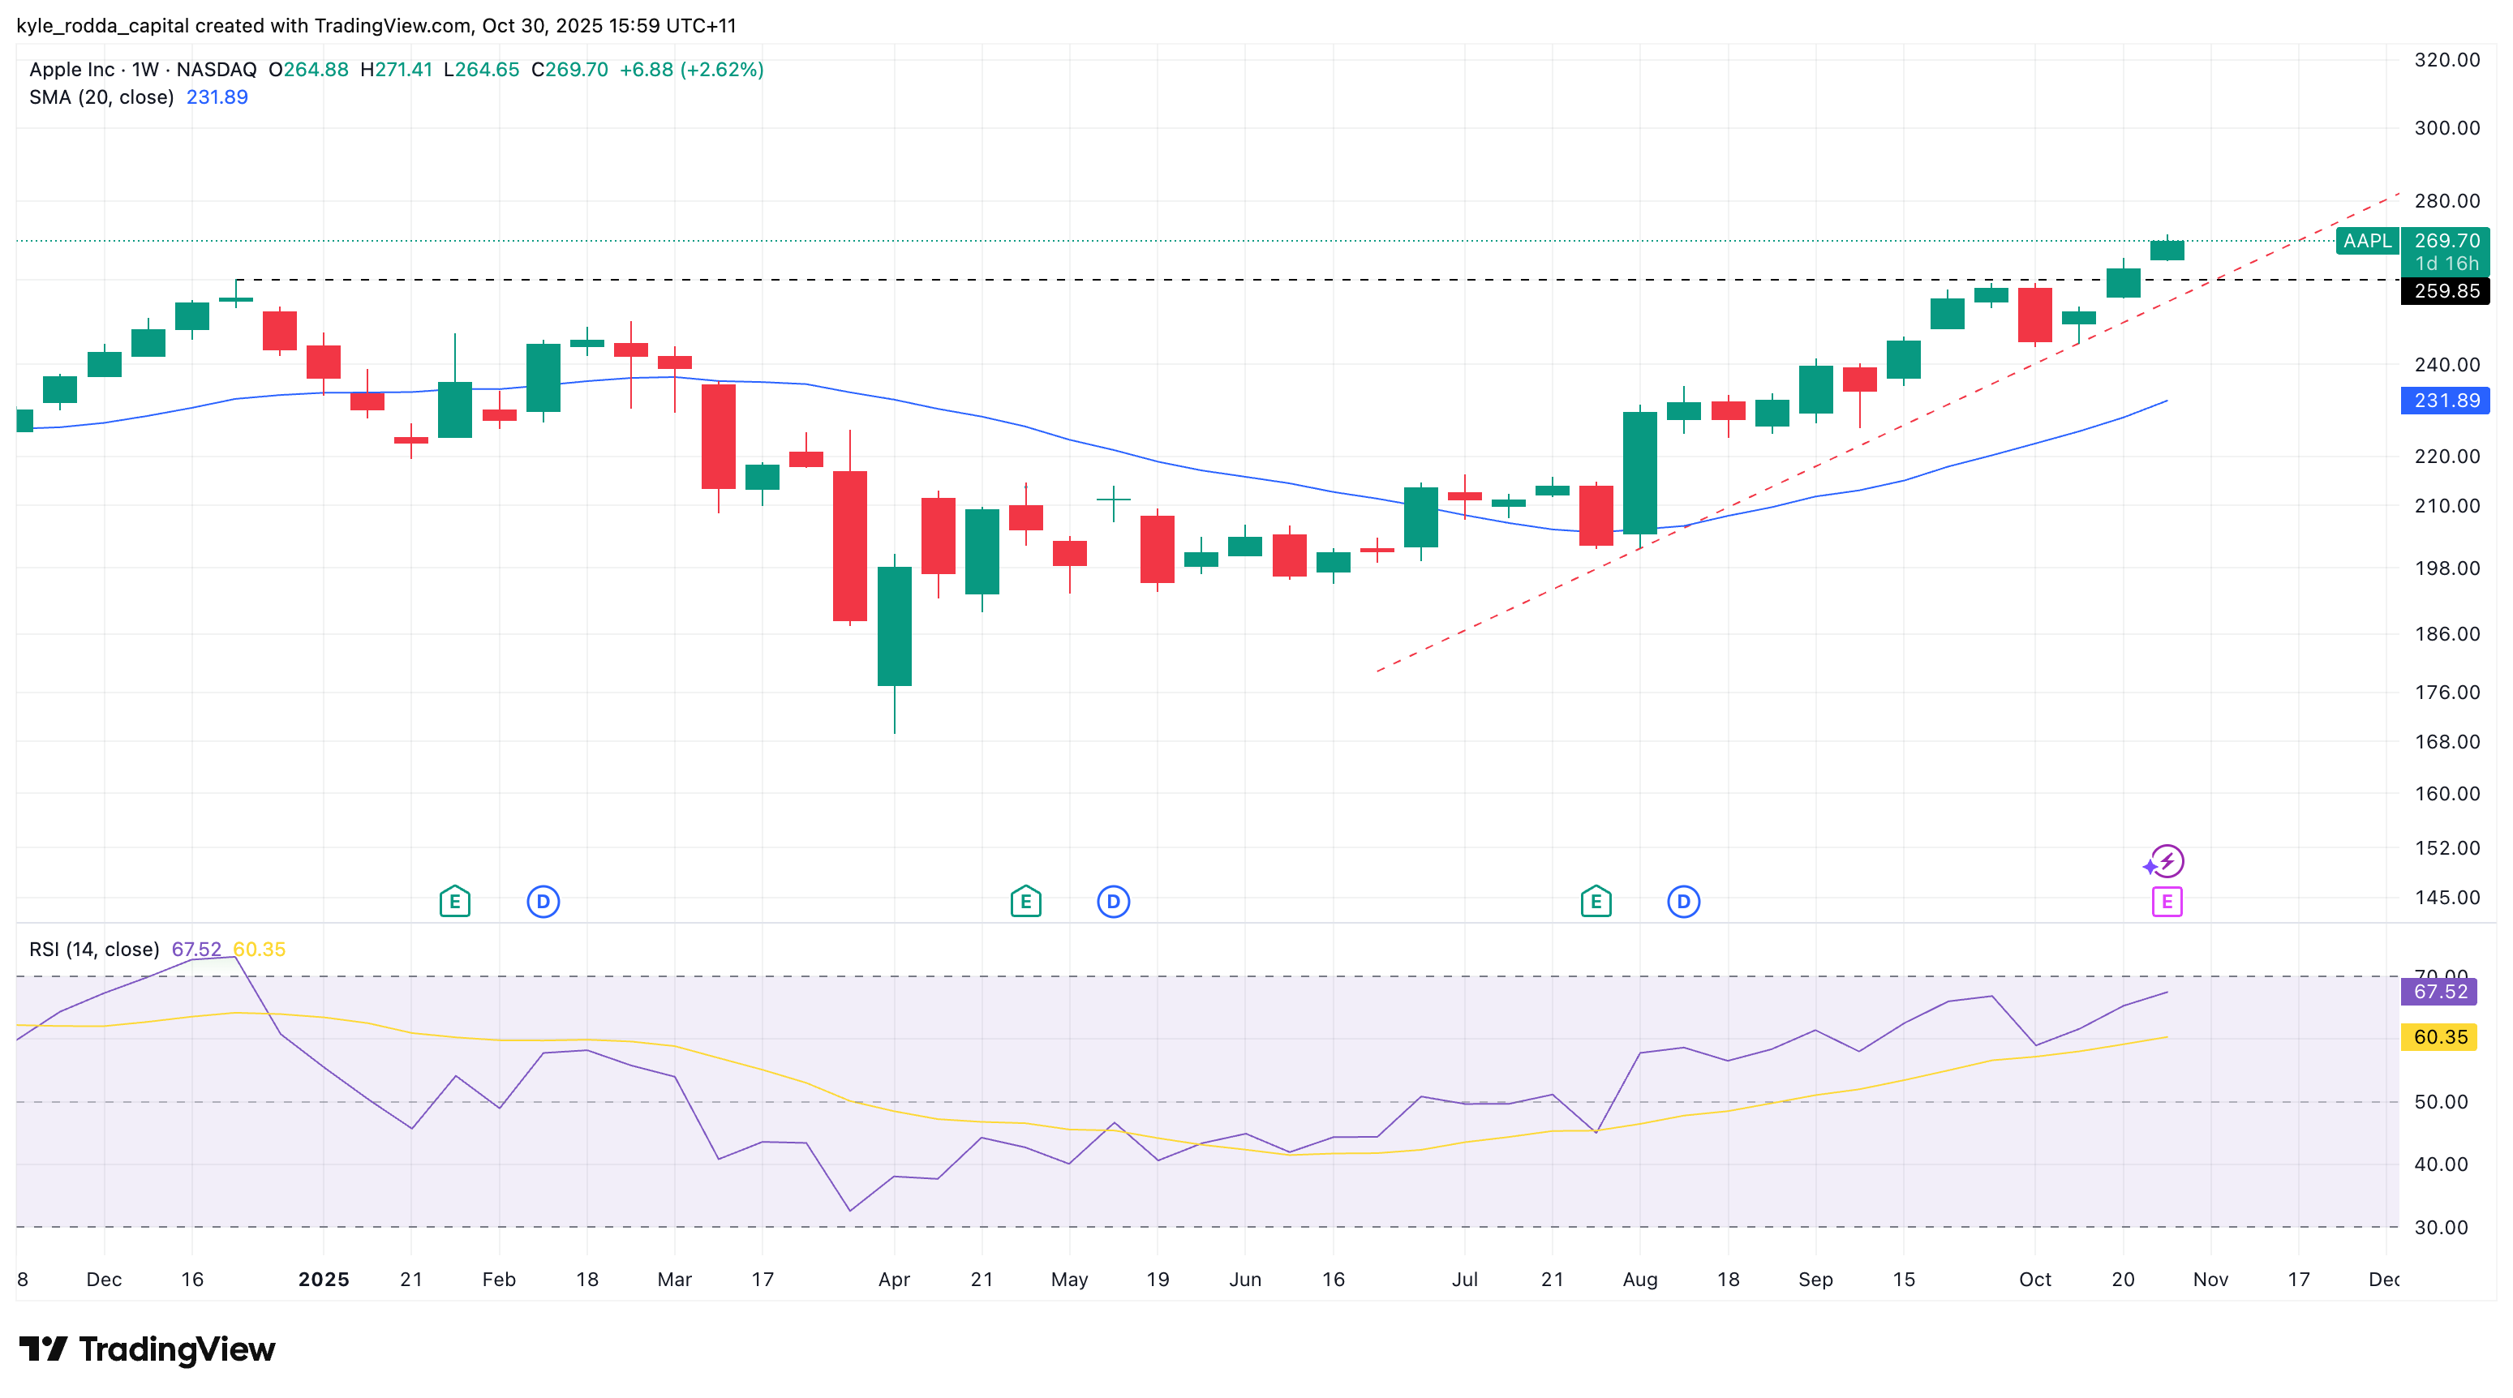This screenshot has width=2513, height=1398.
Task: Click the Nov label on time axis
Action: coord(2210,1279)
